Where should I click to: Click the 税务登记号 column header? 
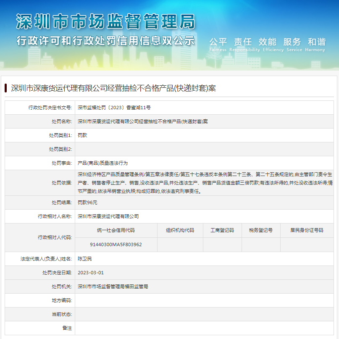click(261, 230)
